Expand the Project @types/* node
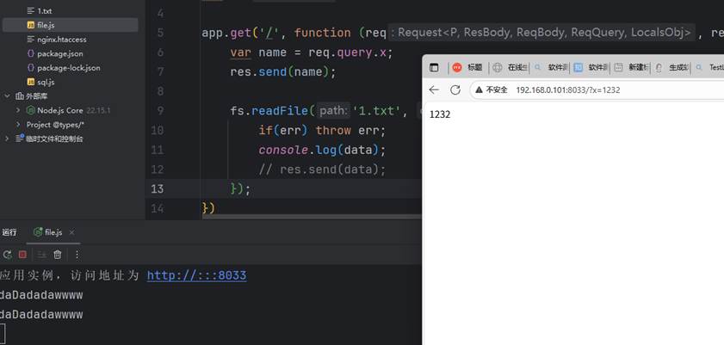724x345 pixels. tap(18, 125)
